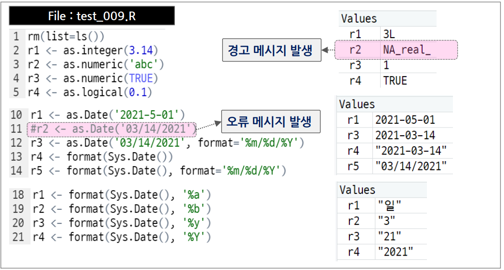Viewport: 504px width, 270px height.
Task: Click code 'r3 <- format(Sys.Date(), '%y')'
Action: coord(121,223)
